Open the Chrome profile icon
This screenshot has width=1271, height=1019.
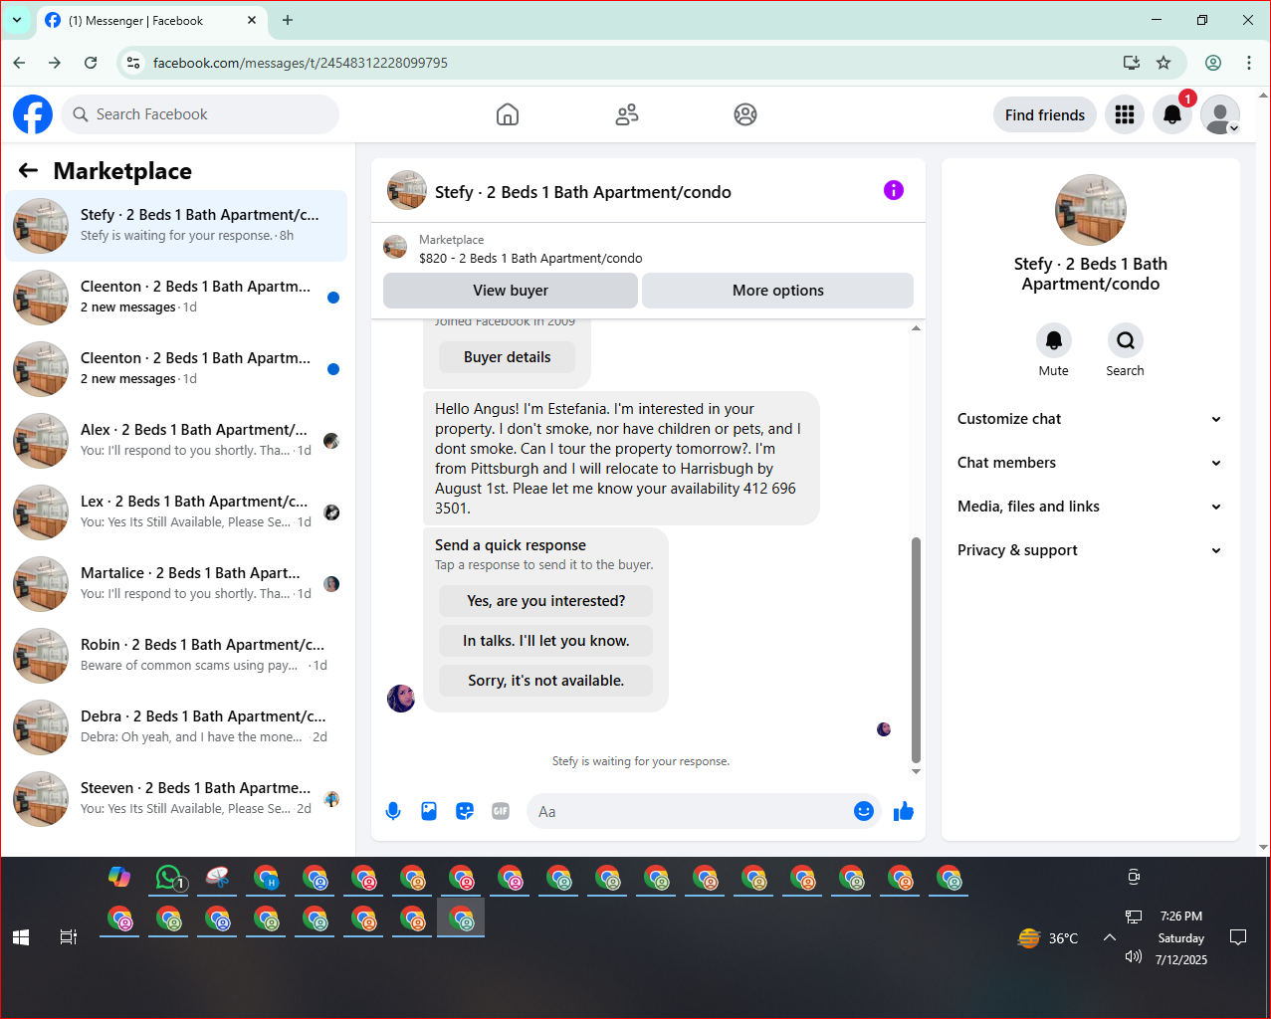pos(1213,63)
